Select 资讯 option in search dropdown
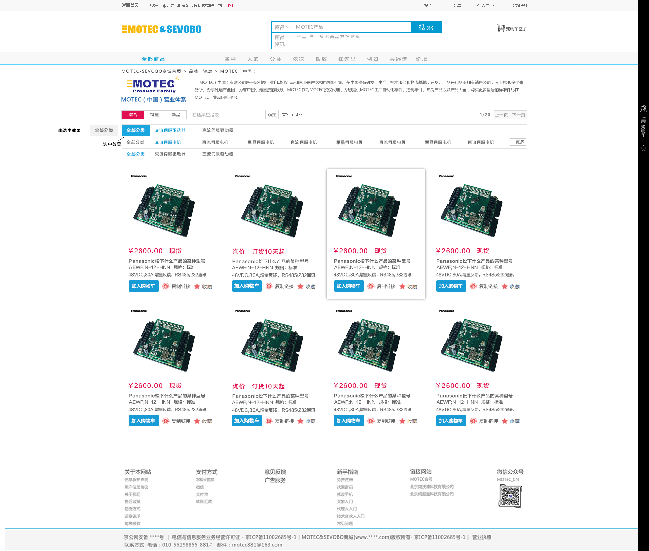This screenshot has height=551, width=649. [x=280, y=44]
